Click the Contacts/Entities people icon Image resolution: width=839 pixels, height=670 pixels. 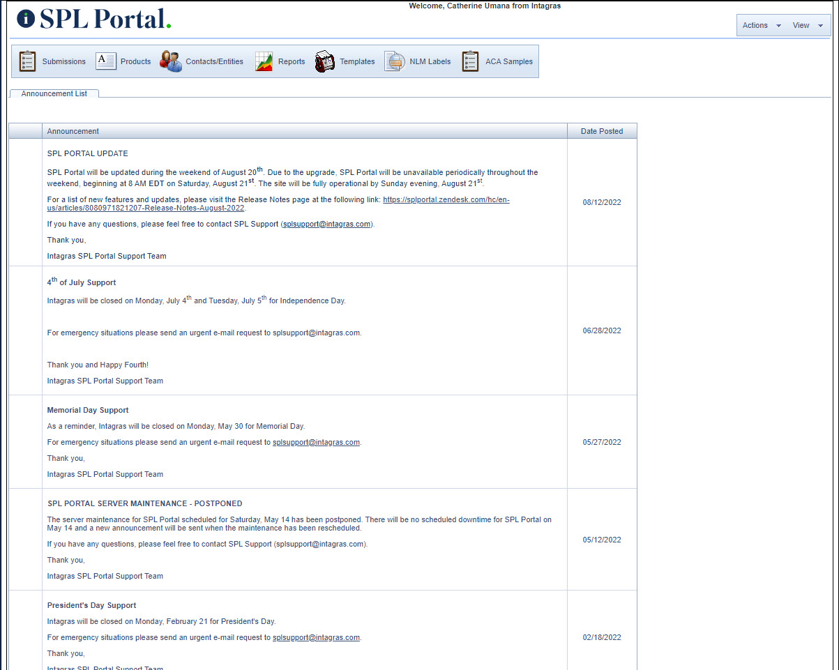pyautogui.click(x=171, y=61)
